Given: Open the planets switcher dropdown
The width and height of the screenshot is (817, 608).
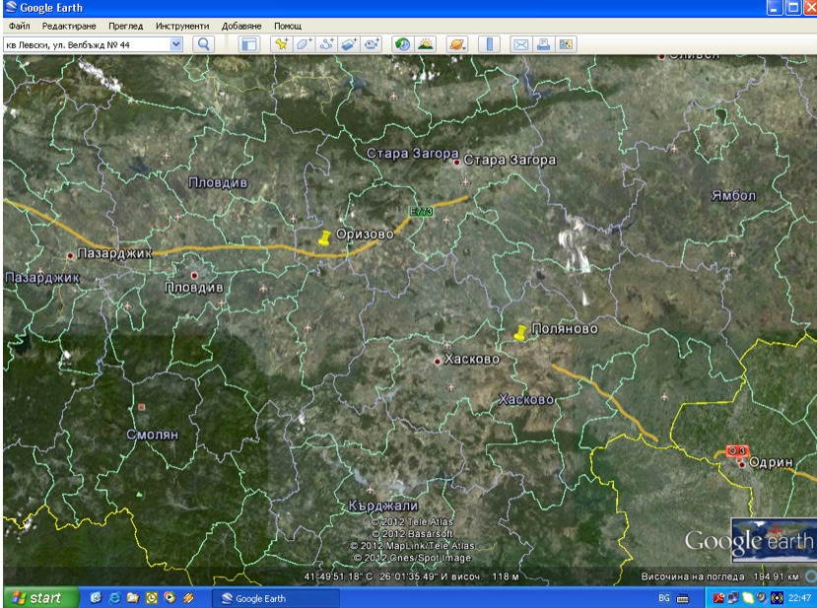Looking at the screenshot, I should click(x=457, y=44).
